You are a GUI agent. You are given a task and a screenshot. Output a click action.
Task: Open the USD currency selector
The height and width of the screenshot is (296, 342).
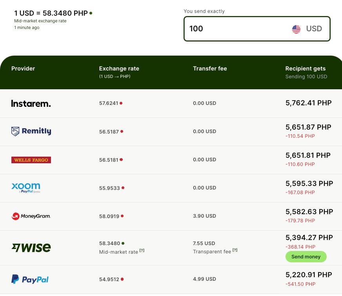pyautogui.click(x=307, y=29)
